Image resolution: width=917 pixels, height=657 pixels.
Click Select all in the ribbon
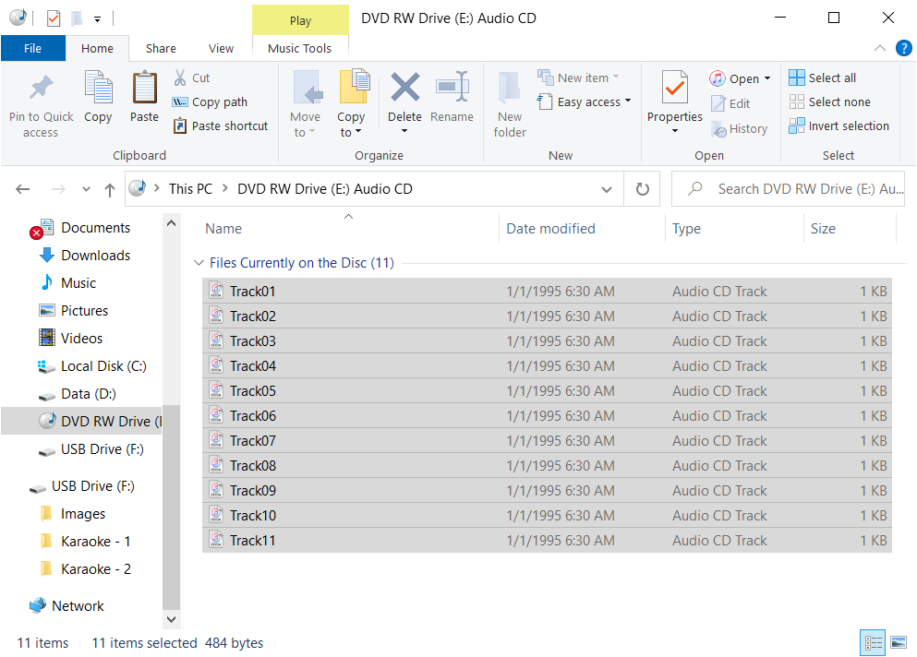[822, 78]
